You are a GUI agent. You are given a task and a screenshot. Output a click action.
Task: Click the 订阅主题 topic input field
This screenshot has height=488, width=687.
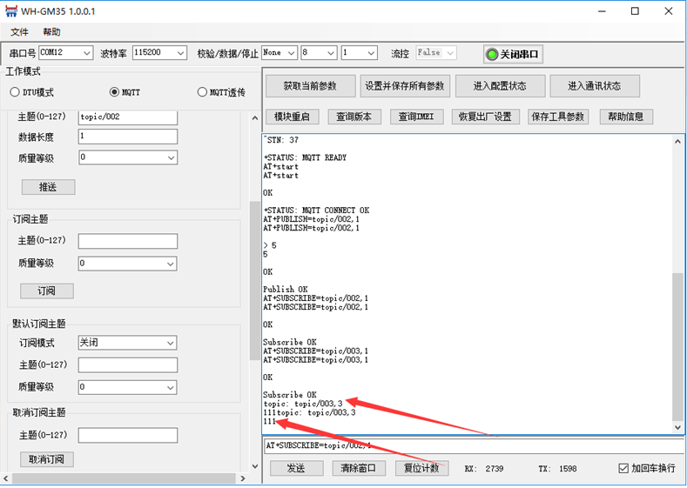click(x=127, y=241)
